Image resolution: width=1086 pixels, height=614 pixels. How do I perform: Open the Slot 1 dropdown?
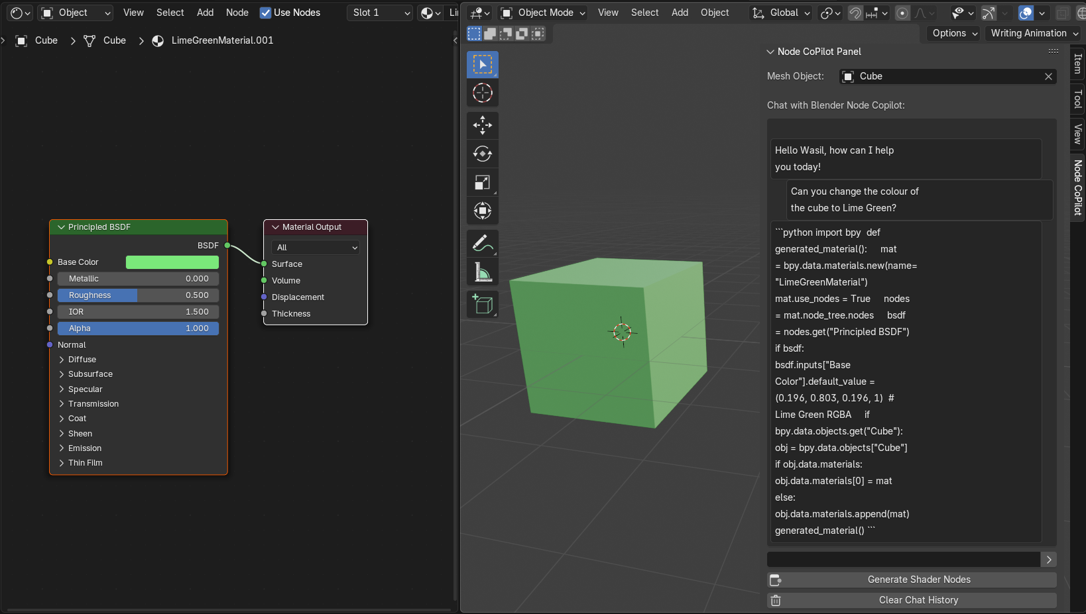click(380, 13)
